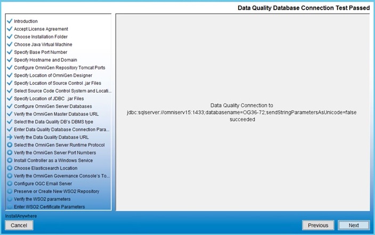Click checkmark beside Choose Installation Folder
This screenshot has height=235, width=375.
tap(10, 37)
